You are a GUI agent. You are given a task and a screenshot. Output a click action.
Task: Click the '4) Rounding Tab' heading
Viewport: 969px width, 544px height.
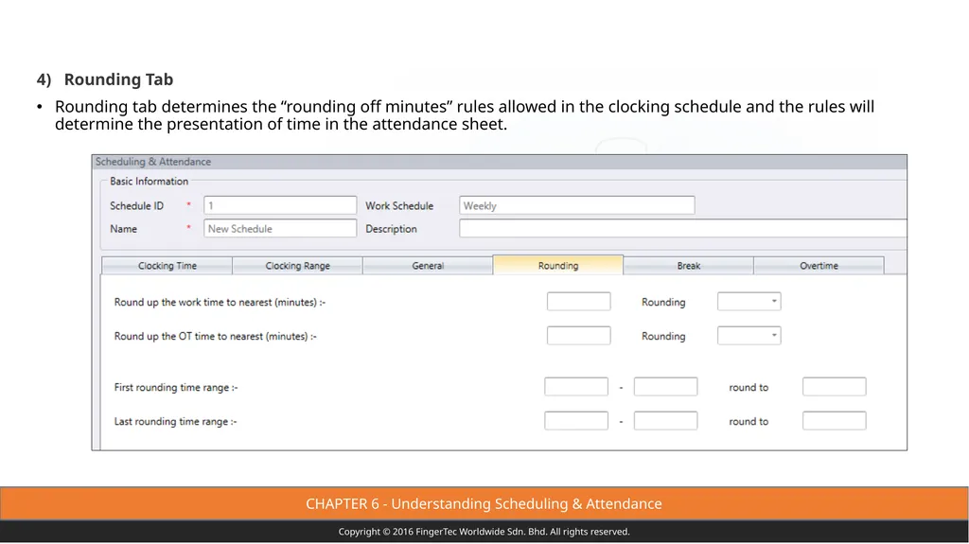[x=105, y=79]
